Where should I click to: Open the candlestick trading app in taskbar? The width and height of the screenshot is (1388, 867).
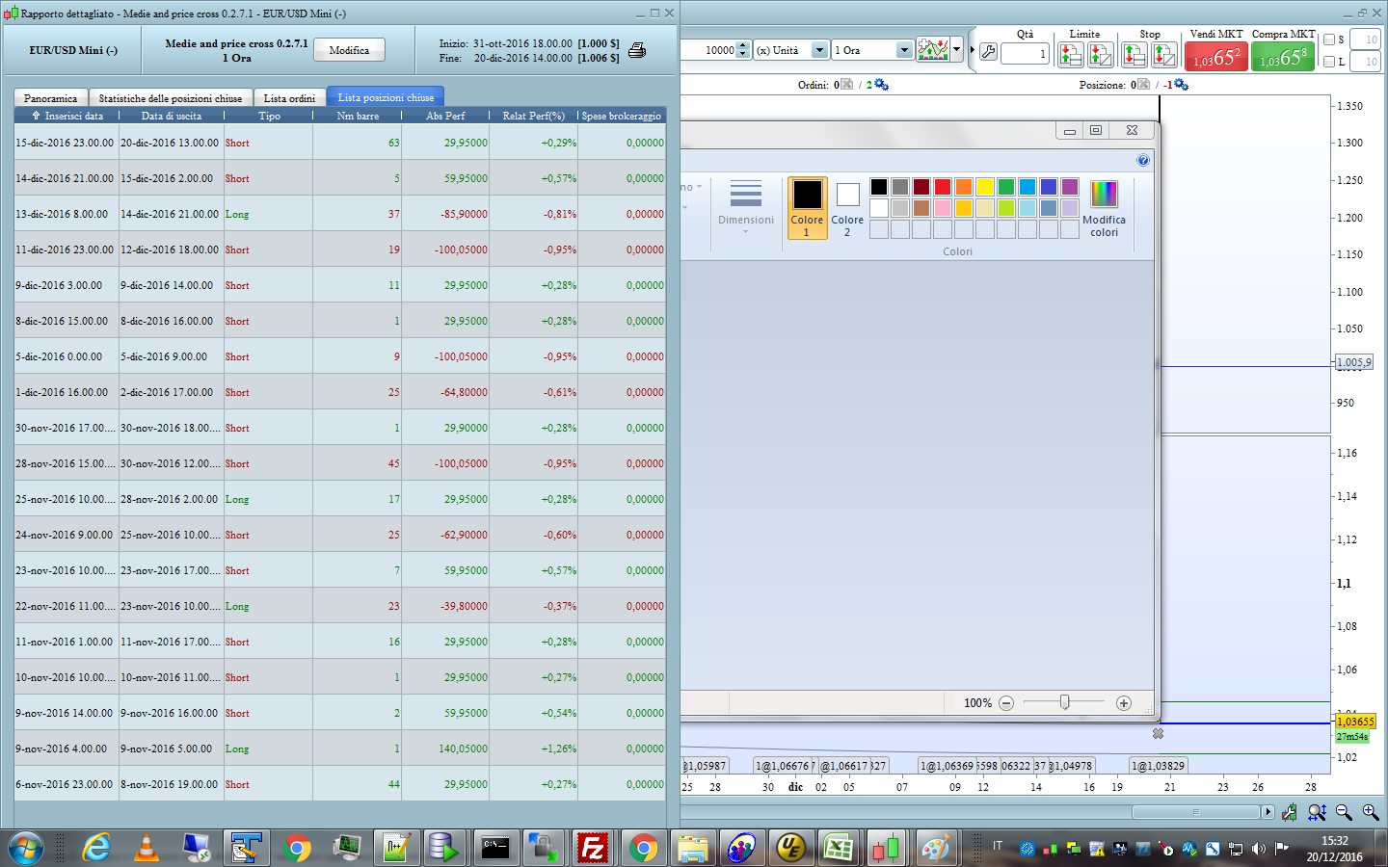coord(886,848)
